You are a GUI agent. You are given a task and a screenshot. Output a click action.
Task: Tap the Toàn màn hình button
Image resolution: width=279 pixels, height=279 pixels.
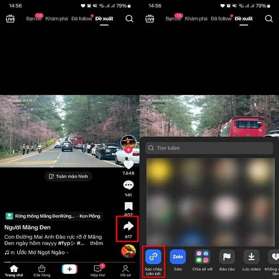pyautogui.click(x=68, y=176)
